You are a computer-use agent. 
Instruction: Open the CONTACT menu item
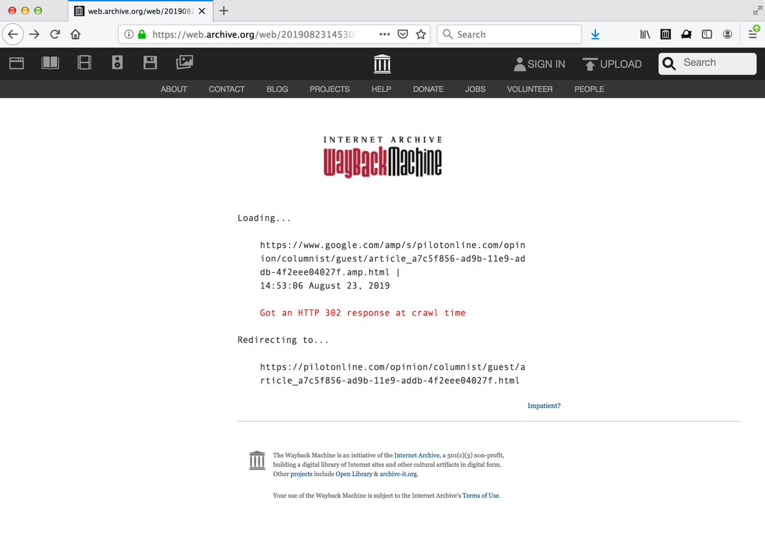pyautogui.click(x=227, y=89)
